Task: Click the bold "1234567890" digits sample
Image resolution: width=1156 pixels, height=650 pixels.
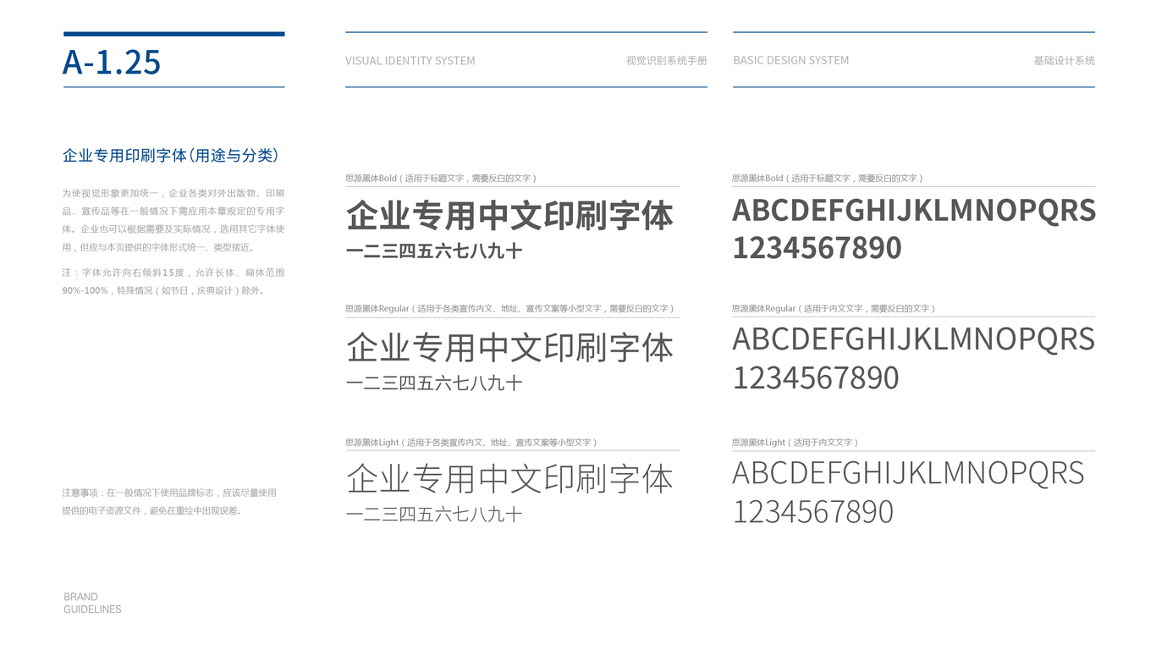Action: (x=817, y=248)
